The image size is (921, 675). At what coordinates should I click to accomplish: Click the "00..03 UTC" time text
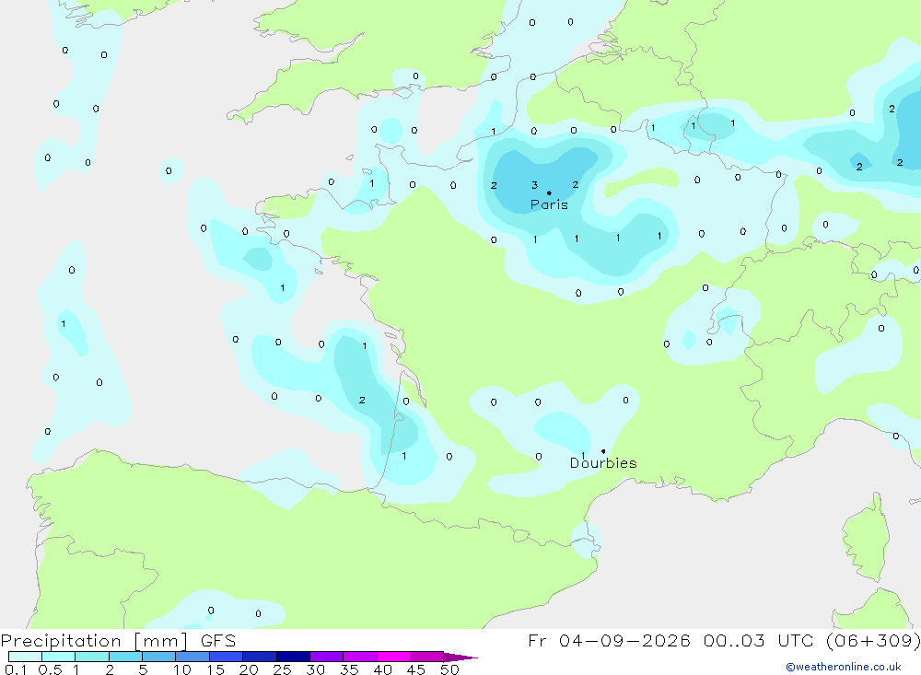tap(760, 640)
